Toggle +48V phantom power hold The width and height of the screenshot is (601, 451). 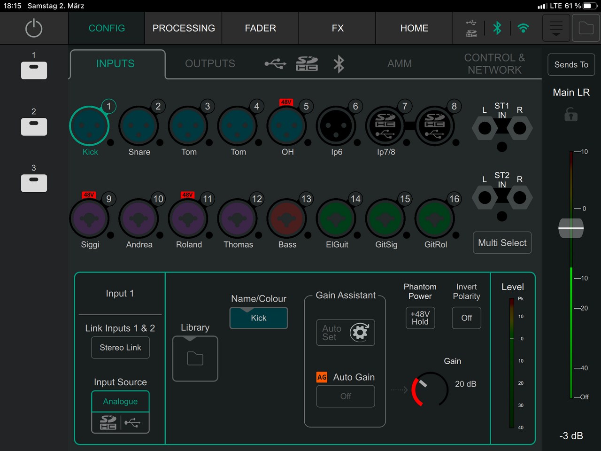(420, 318)
